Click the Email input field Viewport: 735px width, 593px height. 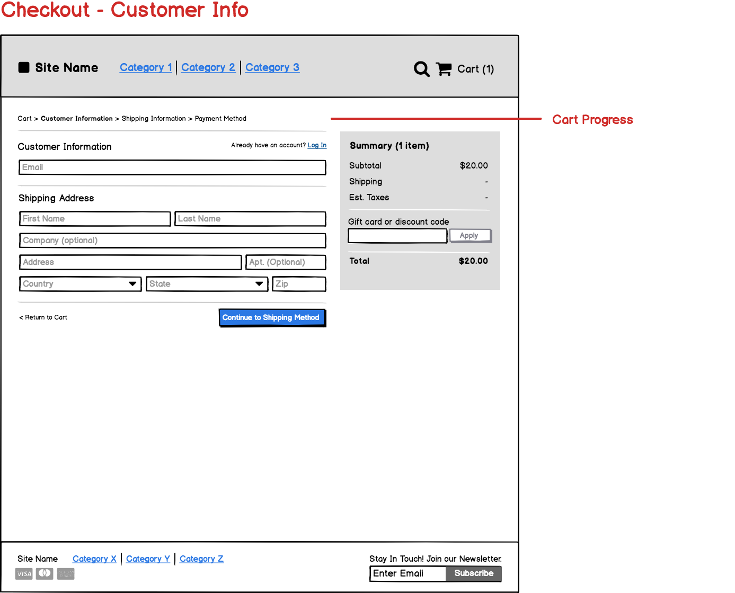172,167
